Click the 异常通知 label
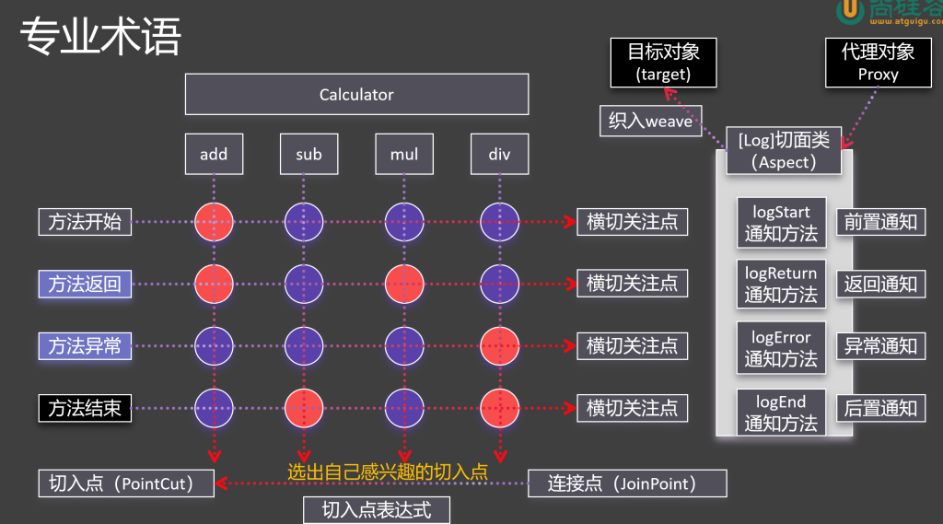 tap(880, 346)
